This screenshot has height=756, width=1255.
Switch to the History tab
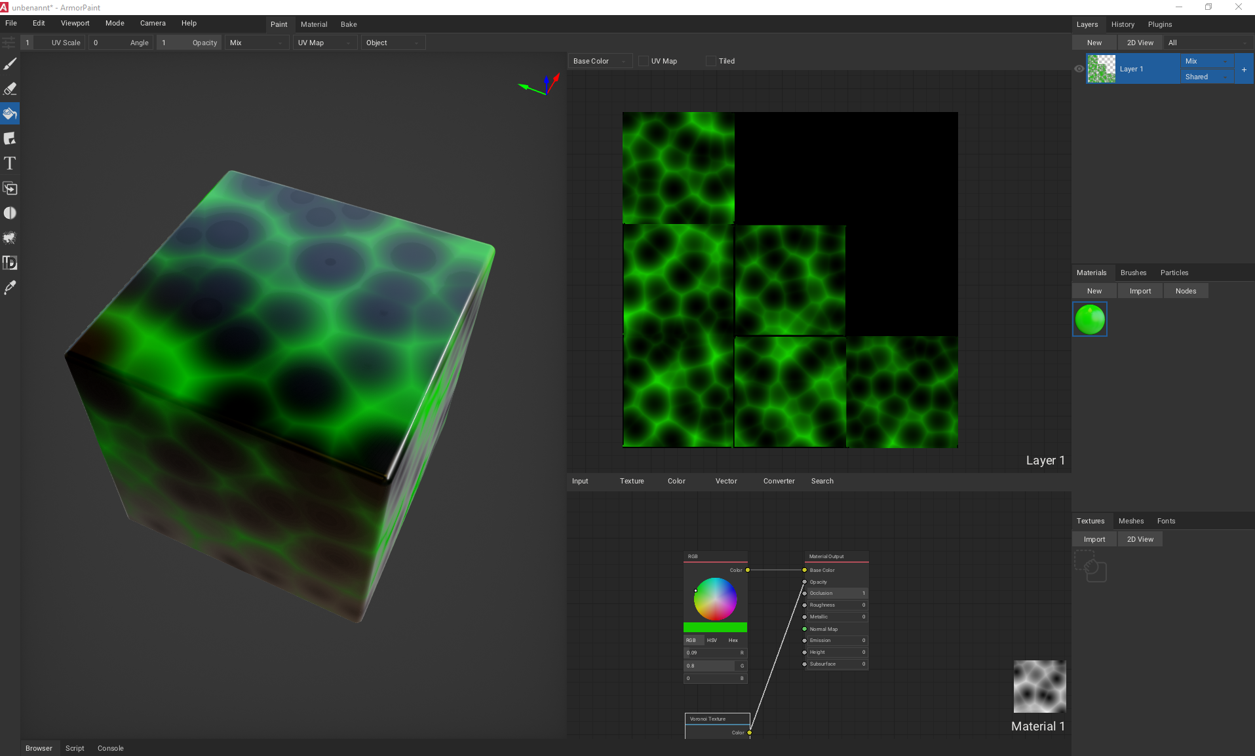pos(1123,24)
